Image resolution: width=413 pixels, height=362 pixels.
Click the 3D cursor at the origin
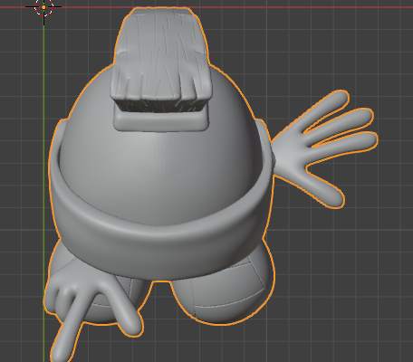(x=43, y=7)
